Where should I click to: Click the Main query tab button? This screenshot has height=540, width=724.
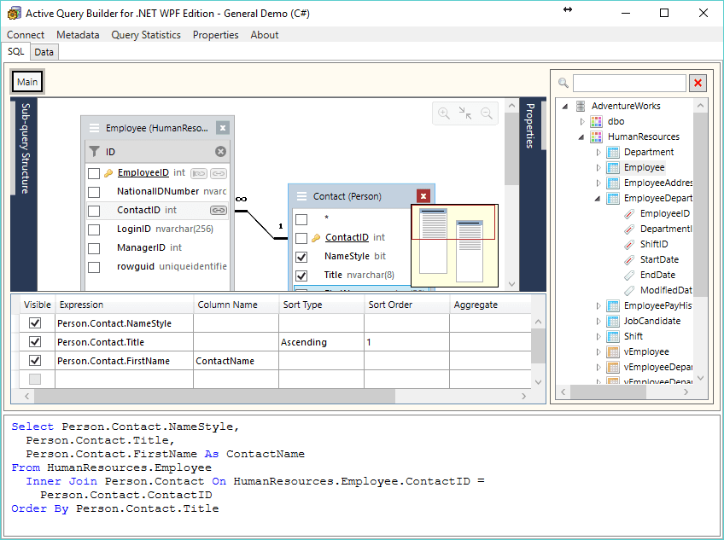point(26,81)
